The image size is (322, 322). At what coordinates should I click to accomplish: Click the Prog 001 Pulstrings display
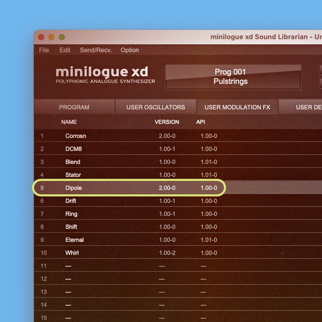[233, 77]
